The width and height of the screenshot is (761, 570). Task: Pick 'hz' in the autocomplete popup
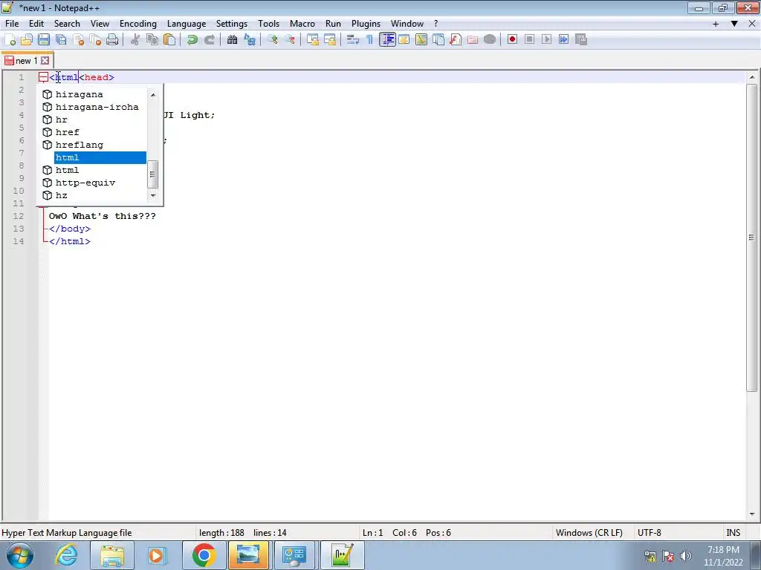coord(94,195)
